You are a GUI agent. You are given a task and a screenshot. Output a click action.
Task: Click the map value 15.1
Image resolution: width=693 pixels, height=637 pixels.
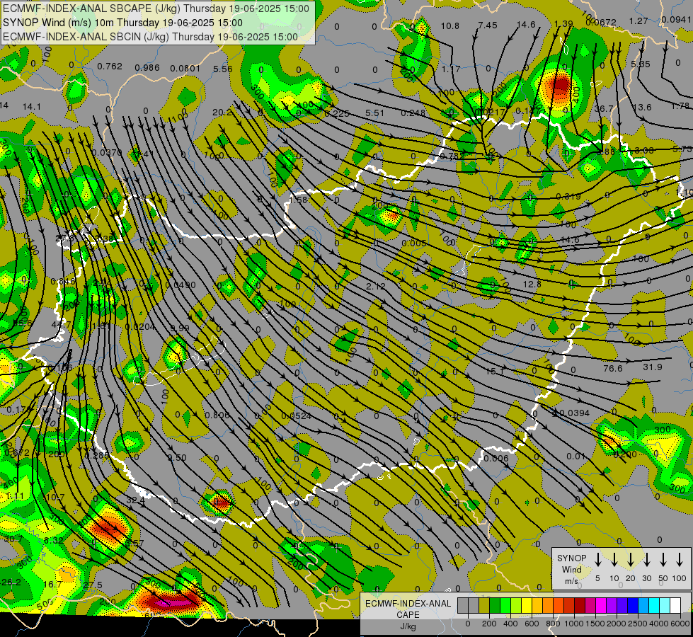tap(495, 372)
